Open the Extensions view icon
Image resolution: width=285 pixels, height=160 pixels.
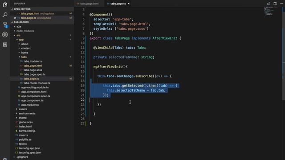[5, 44]
